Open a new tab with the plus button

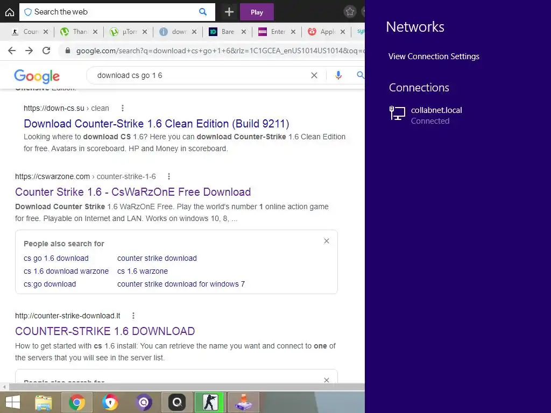pyautogui.click(x=229, y=12)
